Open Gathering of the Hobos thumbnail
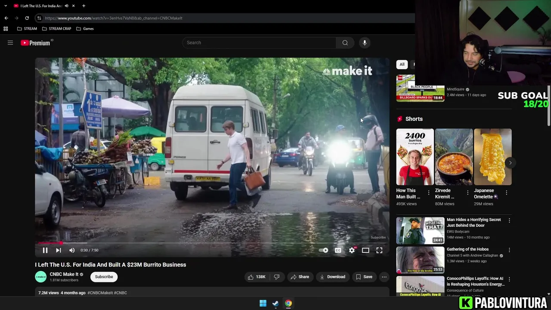 (x=420, y=260)
